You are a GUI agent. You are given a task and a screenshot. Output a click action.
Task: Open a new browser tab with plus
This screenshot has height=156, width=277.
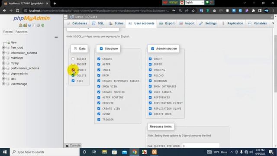(55, 3)
